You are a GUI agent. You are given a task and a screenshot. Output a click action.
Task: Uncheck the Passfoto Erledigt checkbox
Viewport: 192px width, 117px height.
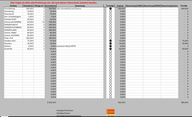110,44
